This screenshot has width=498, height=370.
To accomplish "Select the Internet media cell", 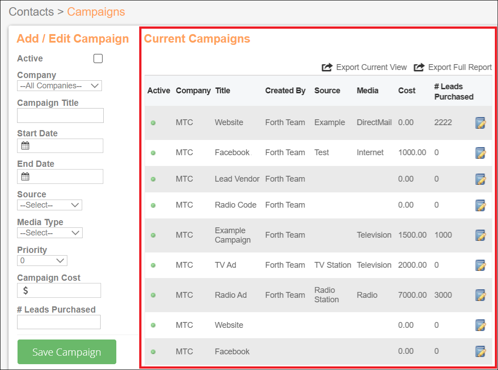I will [x=370, y=152].
